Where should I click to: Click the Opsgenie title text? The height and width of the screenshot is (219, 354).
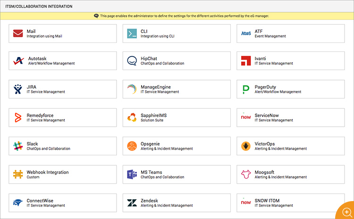coord(150,144)
